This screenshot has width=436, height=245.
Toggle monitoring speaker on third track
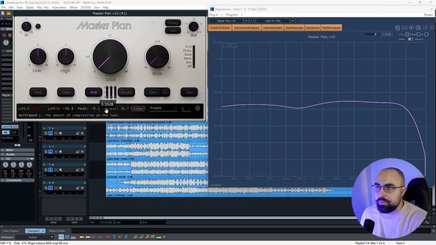tap(61, 169)
